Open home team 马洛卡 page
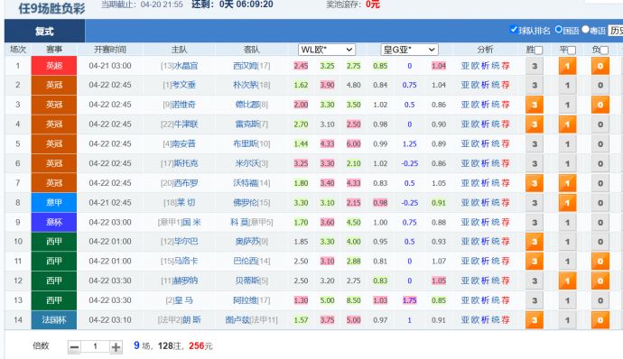 (x=186, y=262)
